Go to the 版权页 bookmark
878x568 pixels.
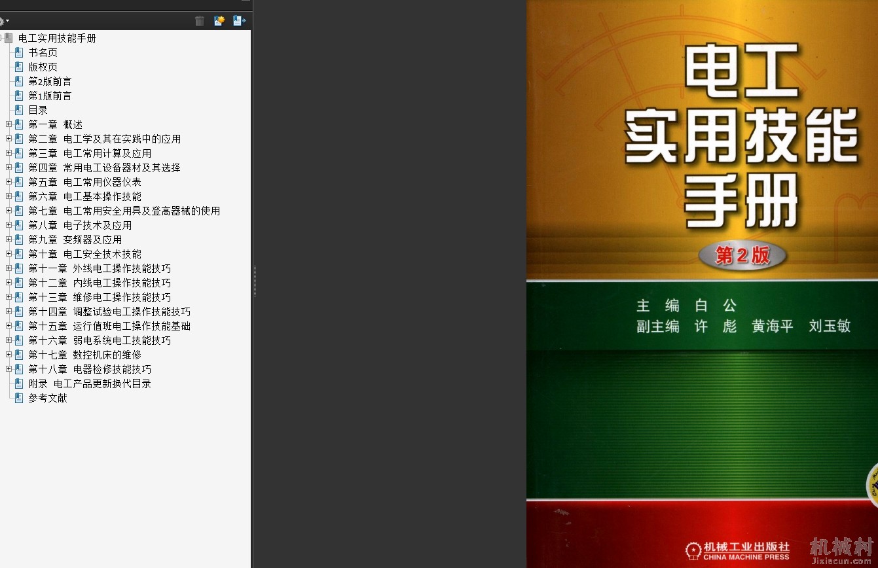pyautogui.click(x=43, y=67)
